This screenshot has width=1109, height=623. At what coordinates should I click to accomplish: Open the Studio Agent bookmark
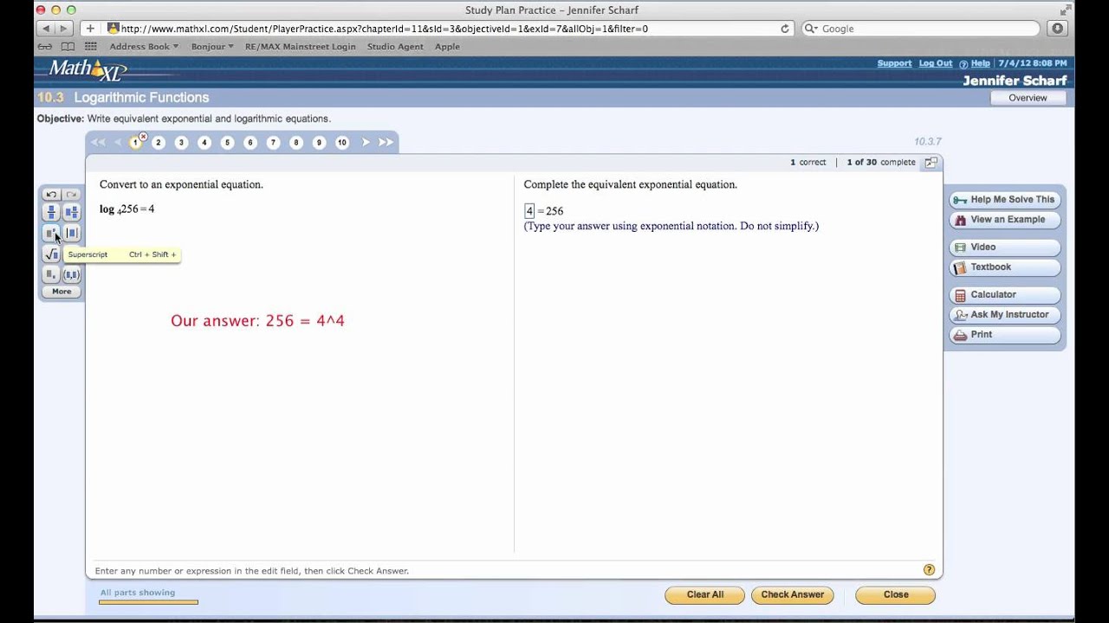395,47
